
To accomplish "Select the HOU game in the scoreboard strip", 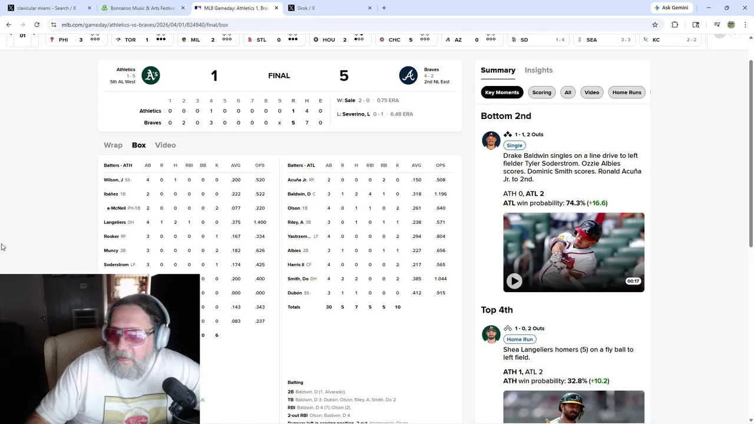I will pyautogui.click(x=339, y=39).
